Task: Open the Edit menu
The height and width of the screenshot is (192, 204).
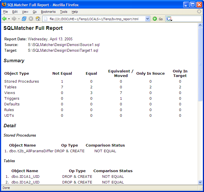Action: pyautogui.click(x=15, y=12)
